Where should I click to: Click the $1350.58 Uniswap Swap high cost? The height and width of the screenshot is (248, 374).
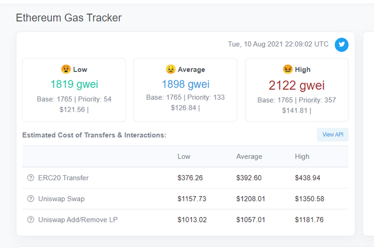[310, 198]
